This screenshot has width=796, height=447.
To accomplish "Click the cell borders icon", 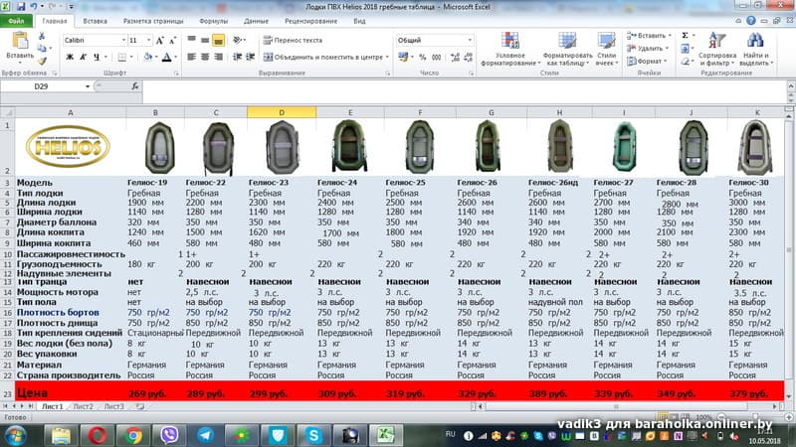I will click(x=121, y=57).
